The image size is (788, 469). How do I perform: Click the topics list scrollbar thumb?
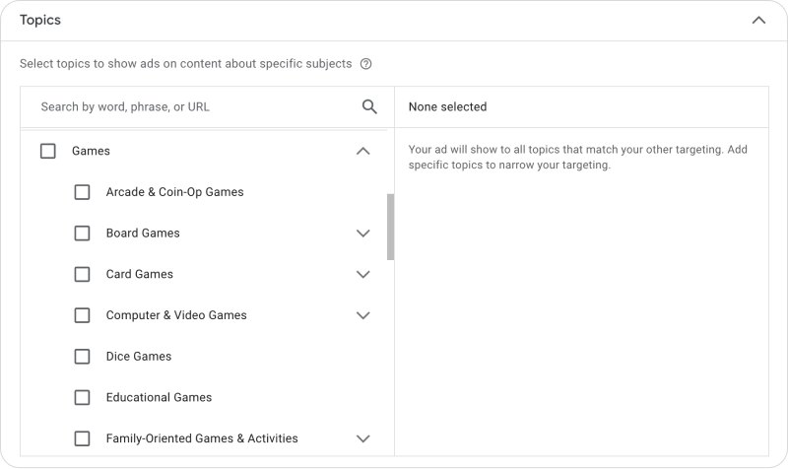tap(390, 227)
